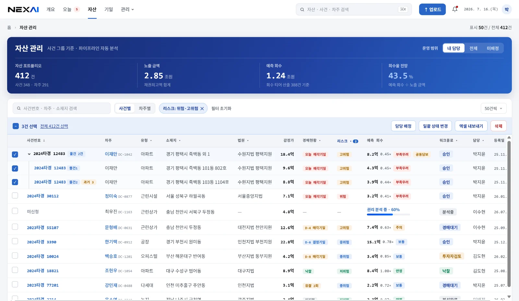Click 전체 412건 선택 link
The image size is (519, 301).
pyautogui.click(x=54, y=126)
